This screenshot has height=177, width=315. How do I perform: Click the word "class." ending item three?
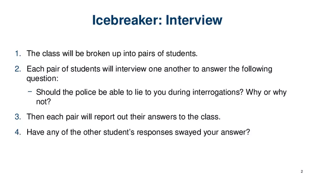tap(212, 117)
